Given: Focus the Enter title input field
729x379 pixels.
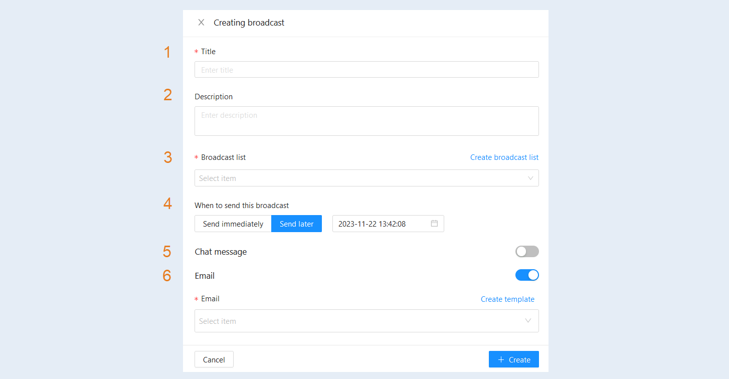Looking at the screenshot, I should [x=367, y=70].
